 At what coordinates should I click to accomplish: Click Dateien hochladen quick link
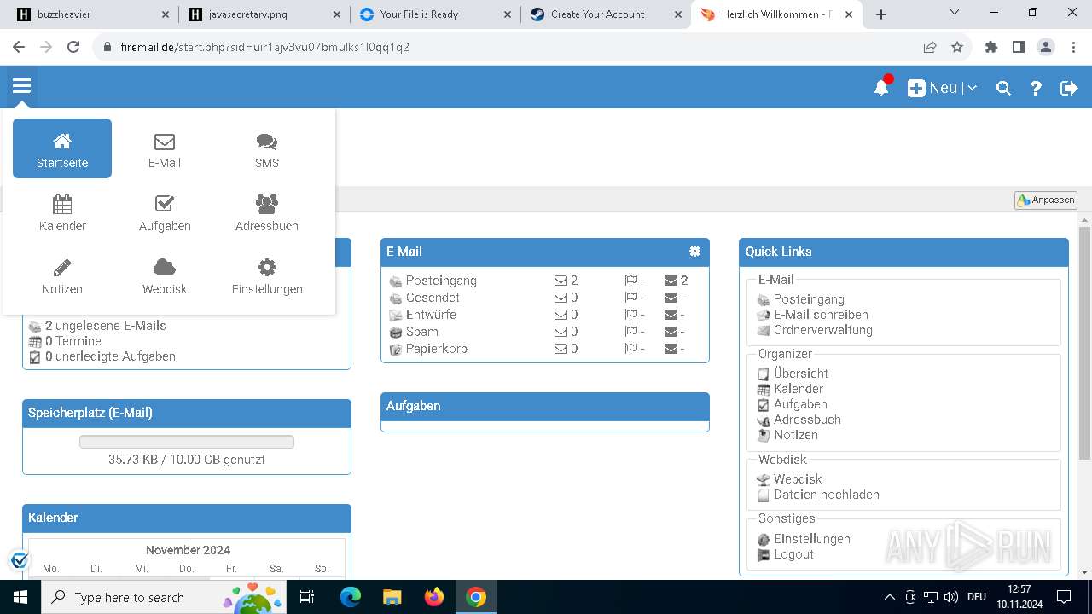(x=826, y=495)
